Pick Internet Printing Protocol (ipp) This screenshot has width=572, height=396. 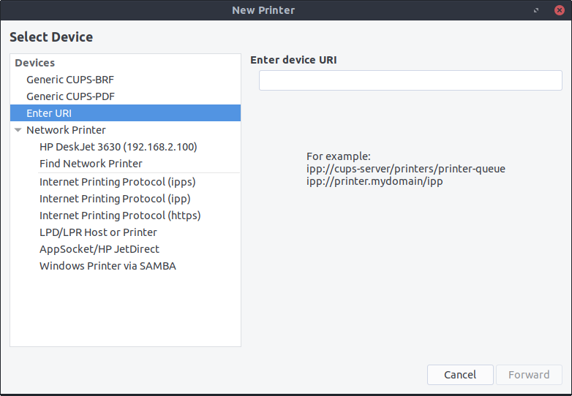(x=115, y=199)
